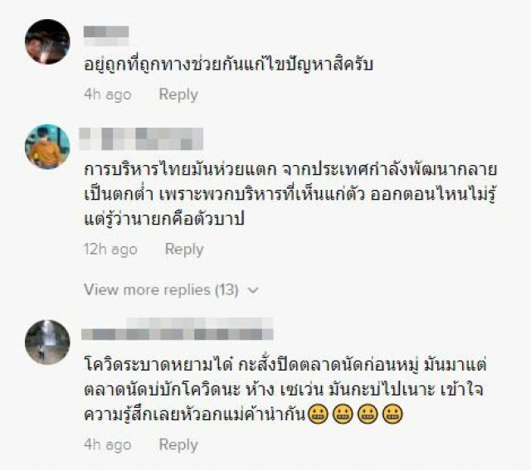Open the top commenter's dark profile picture
Screen dimensions: 531x470
47,41
